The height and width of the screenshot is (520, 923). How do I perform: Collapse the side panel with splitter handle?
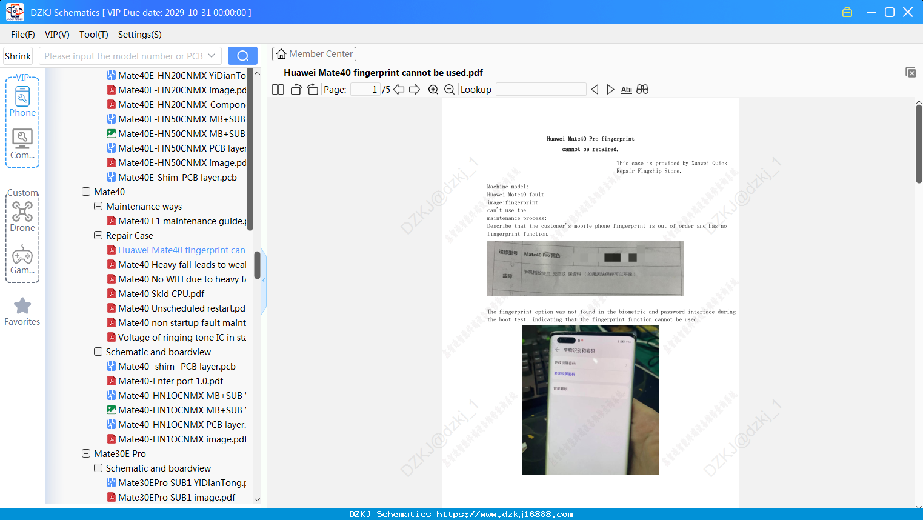point(264,280)
